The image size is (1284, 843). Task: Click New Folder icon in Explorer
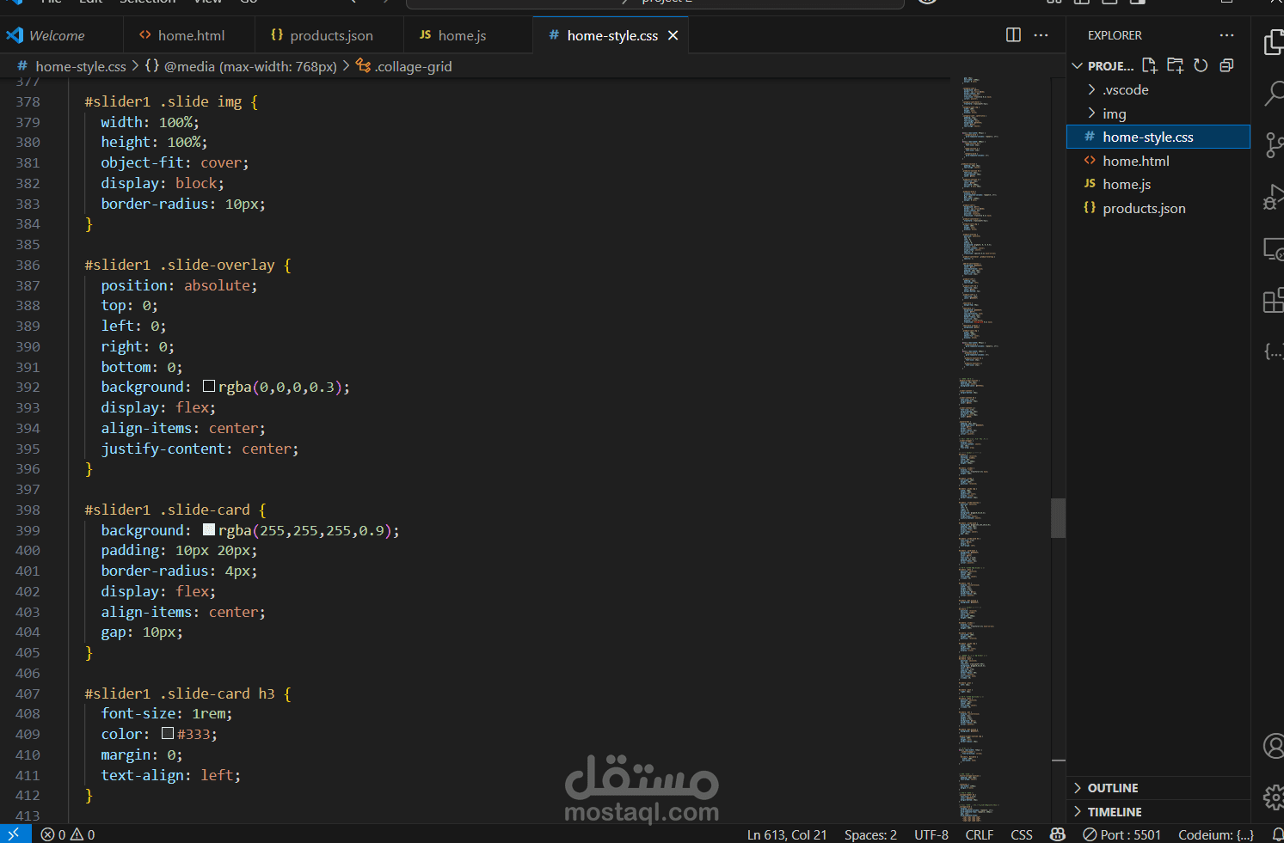point(1176,65)
